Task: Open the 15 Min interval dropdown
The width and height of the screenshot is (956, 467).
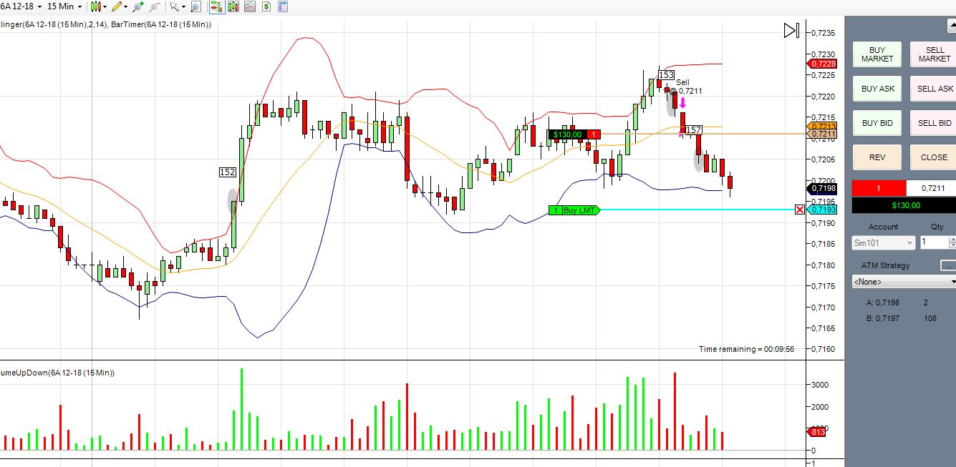Action: click(65, 6)
